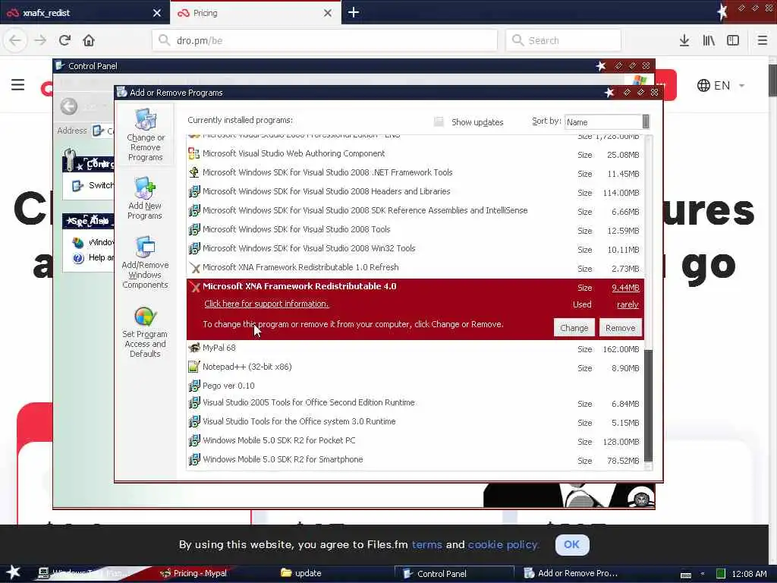Open the browser hamburger menu
This screenshot has width=777, height=583.
point(763,40)
